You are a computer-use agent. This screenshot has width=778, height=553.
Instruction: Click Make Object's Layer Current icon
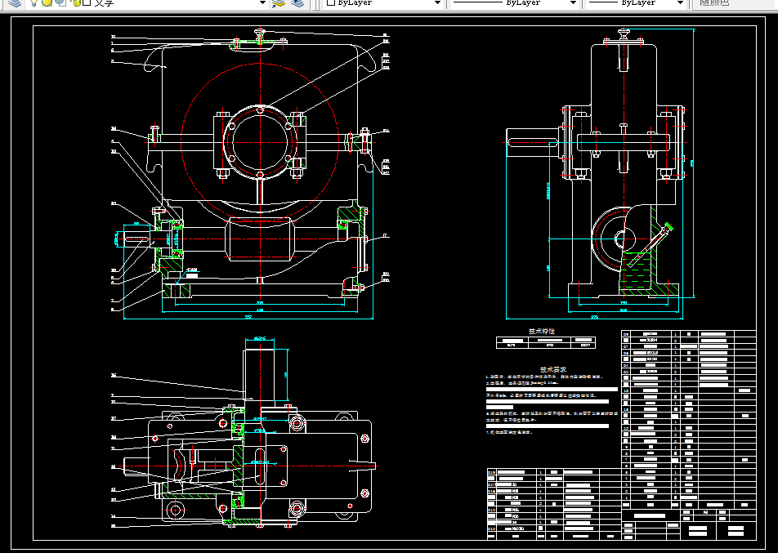(279, 3)
